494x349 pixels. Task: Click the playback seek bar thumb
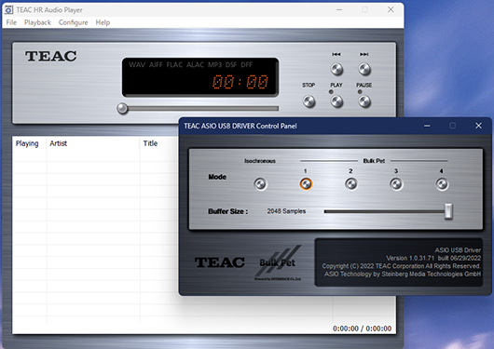(122, 108)
